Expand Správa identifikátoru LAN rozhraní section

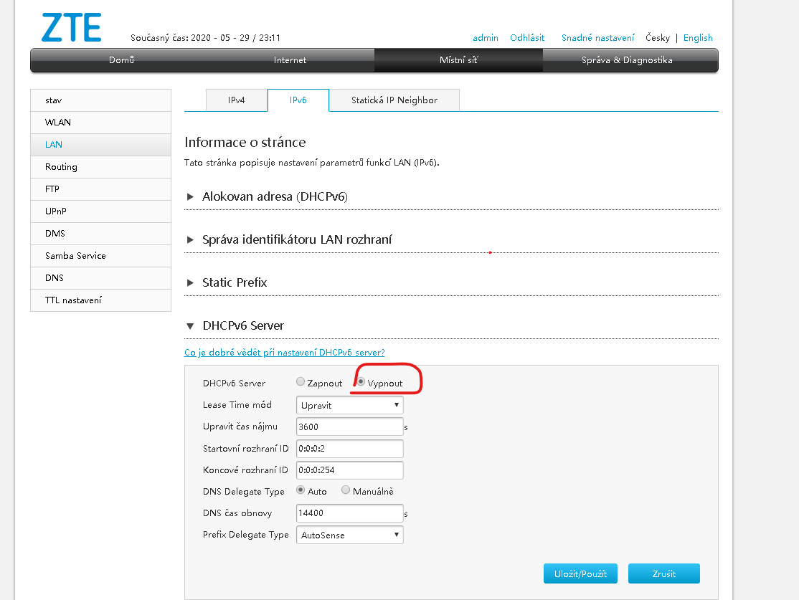296,239
